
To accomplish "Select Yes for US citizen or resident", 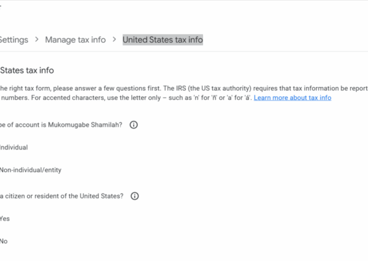I will (x=5, y=219).
